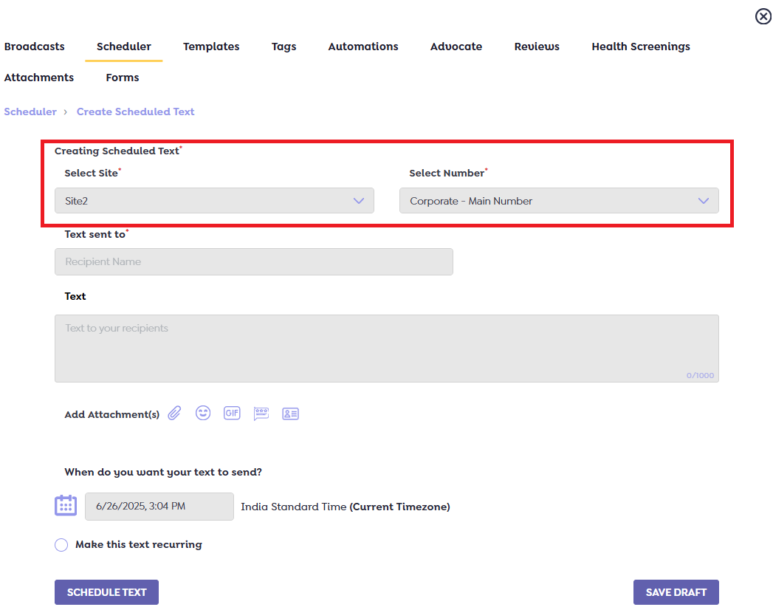Select the Health Screenings tab
Viewport: 773px width, 607px height.
point(640,47)
